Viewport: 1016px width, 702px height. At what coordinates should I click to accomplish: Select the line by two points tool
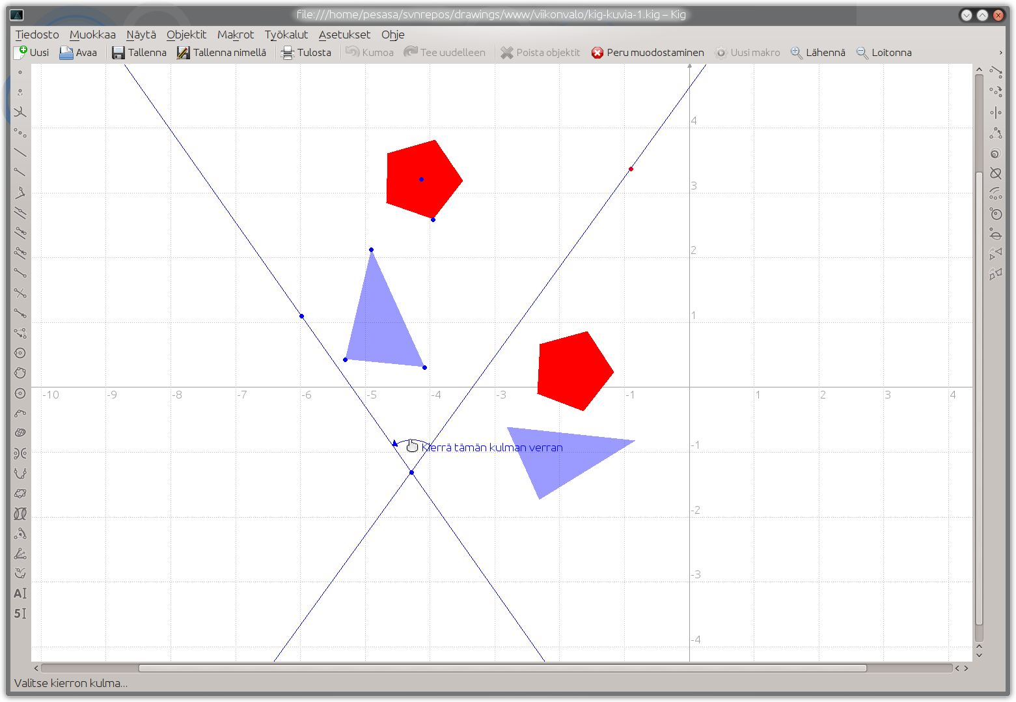coord(20,153)
